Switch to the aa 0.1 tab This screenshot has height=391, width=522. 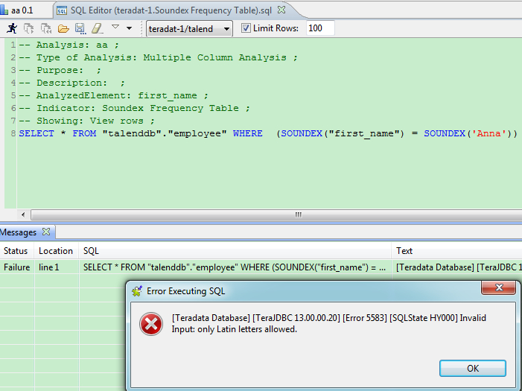tap(22, 10)
